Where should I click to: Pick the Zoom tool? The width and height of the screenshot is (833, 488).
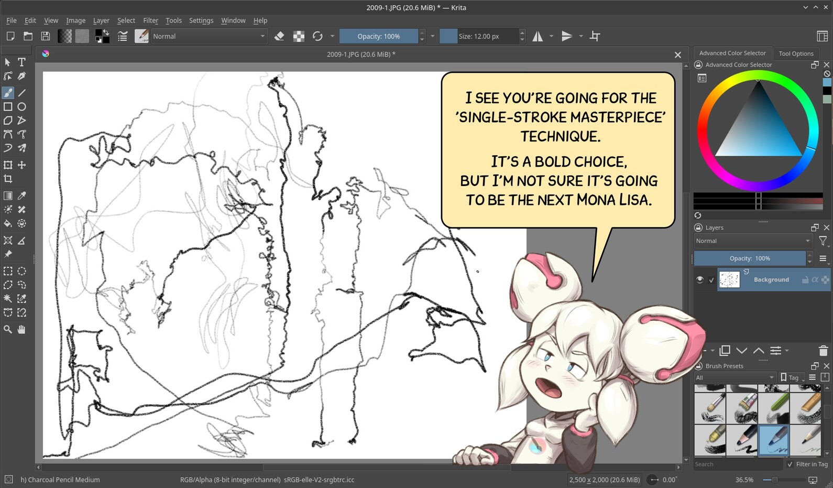[x=8, y=329]
